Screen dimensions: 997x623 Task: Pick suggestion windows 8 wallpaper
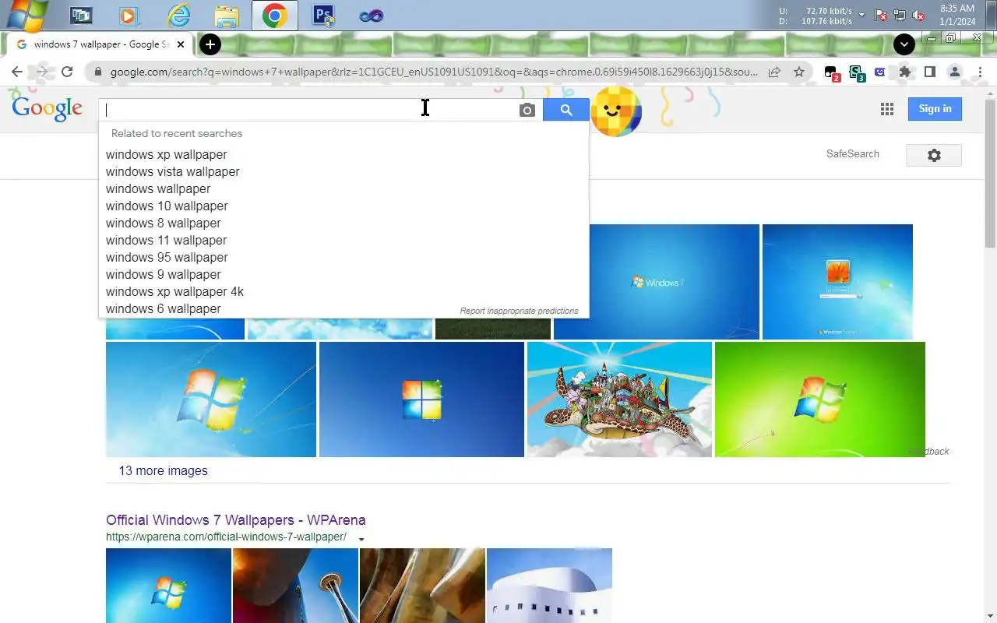pos(343,223)
